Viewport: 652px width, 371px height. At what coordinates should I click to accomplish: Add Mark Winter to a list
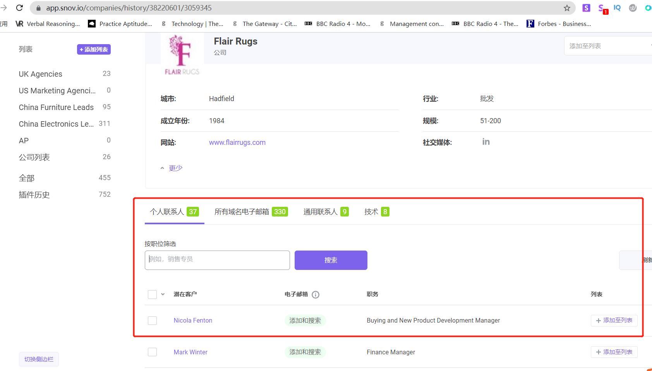click(614, 352)
